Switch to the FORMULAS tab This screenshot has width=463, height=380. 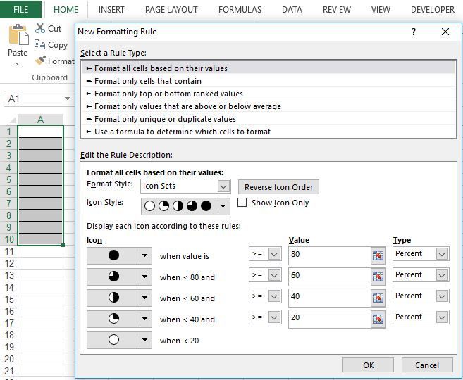click(x=240, y=10)
